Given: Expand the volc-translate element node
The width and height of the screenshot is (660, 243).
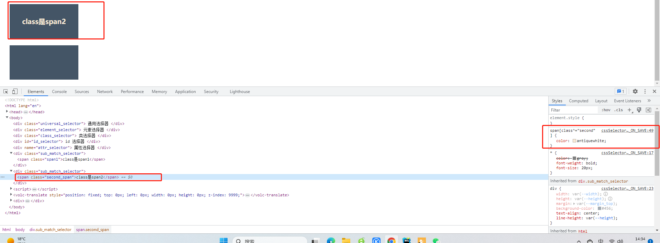Looking at the screenshot, I should coord(11,195).
